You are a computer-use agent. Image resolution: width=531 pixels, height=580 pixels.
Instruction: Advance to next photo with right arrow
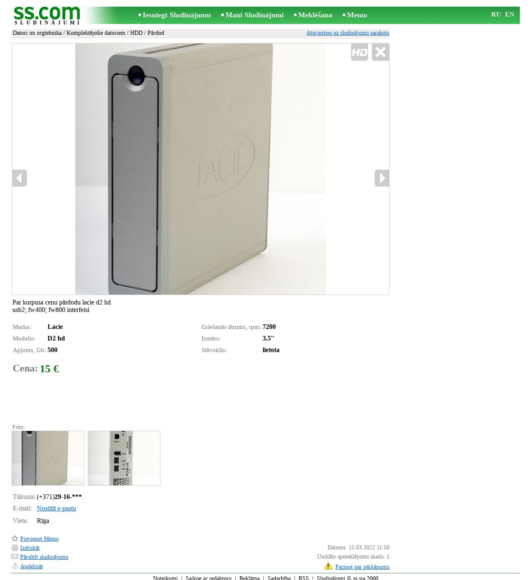coord(382,178)
